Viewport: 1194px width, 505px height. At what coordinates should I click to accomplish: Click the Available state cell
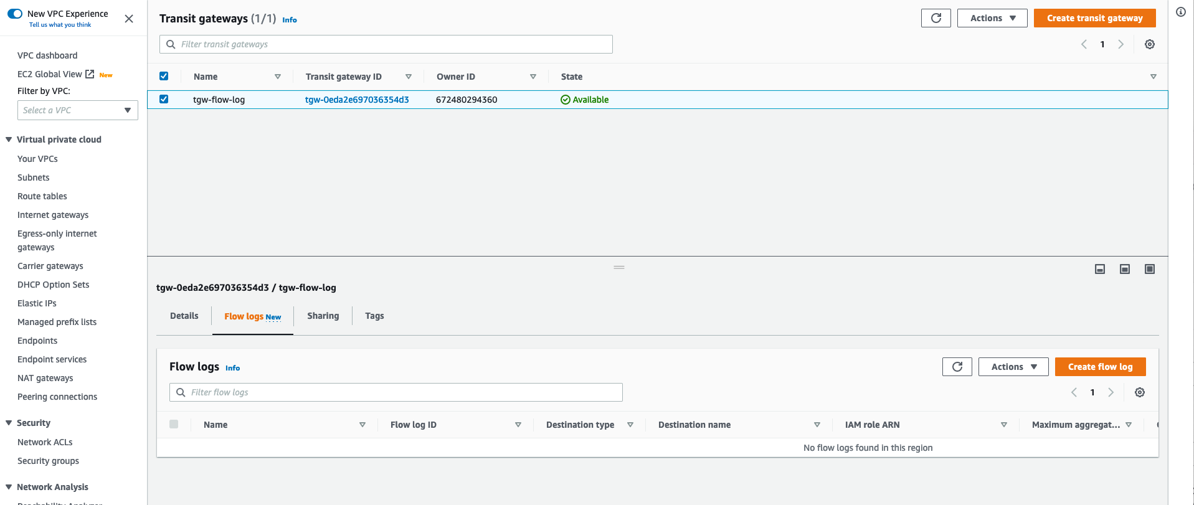click(585, 100)
